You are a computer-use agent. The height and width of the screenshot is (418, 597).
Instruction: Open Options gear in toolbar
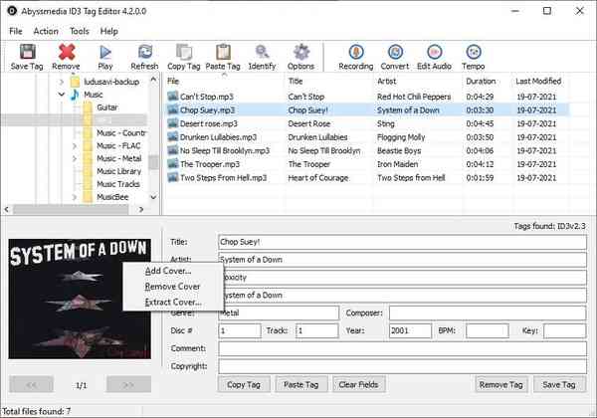coord(300,54)
